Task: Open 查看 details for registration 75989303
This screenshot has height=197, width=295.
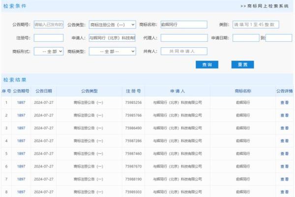Action: click(285, 192)
